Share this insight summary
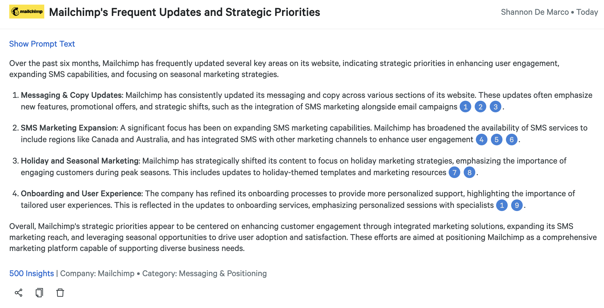 click(x=19, y=293)
